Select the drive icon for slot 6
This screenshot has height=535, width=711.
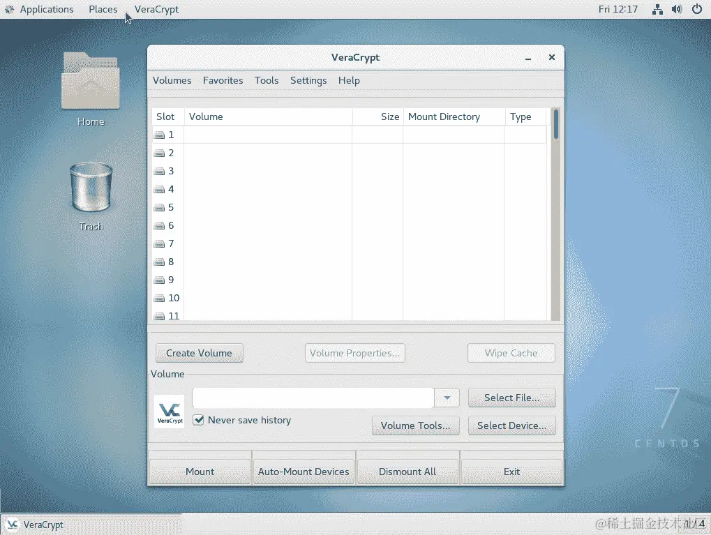159,226
